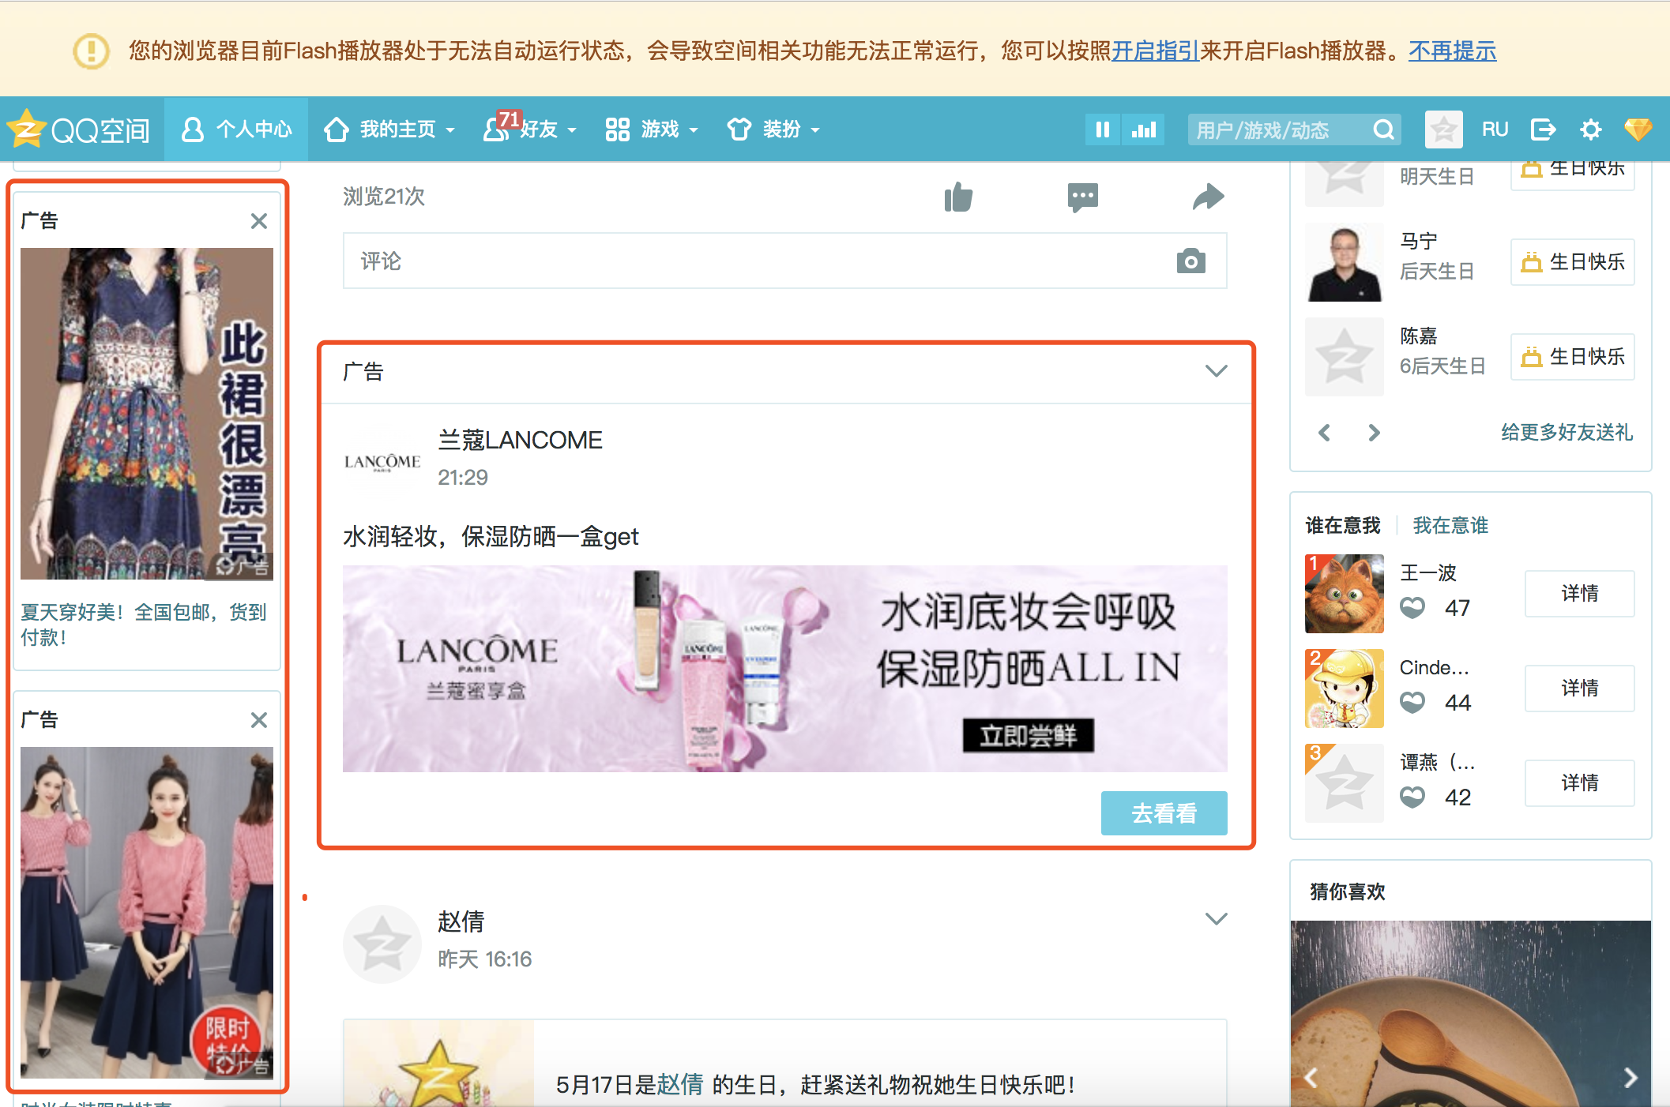This screenshot has height=1107, width=1670.
Task: Go to previous birthday friends page
Action: click(1325, 433)
